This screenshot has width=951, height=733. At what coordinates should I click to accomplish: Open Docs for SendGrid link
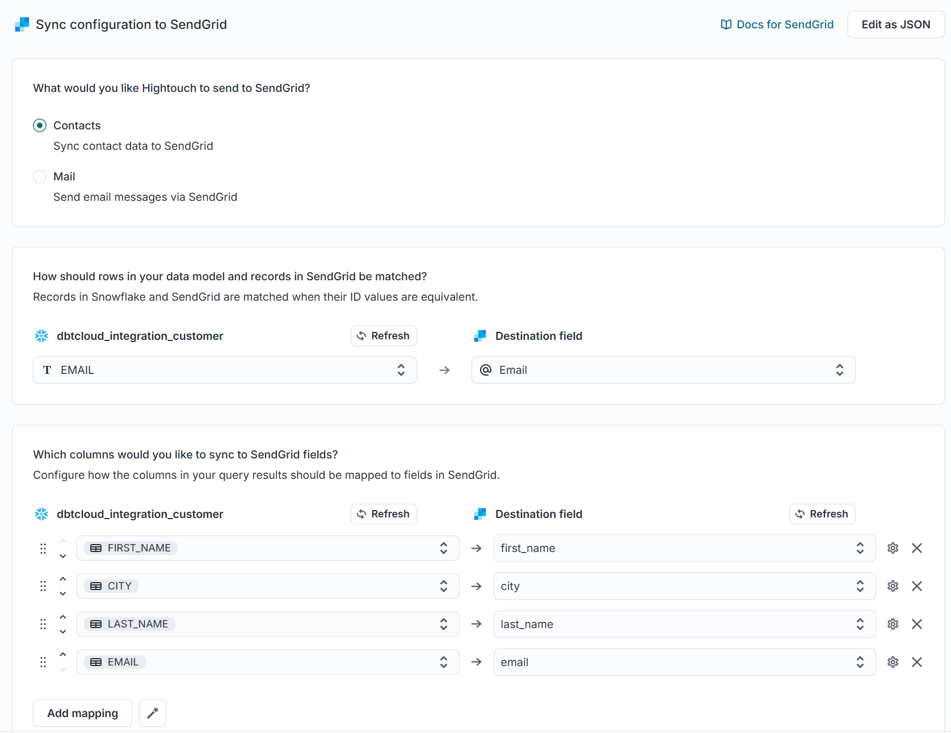777,24
